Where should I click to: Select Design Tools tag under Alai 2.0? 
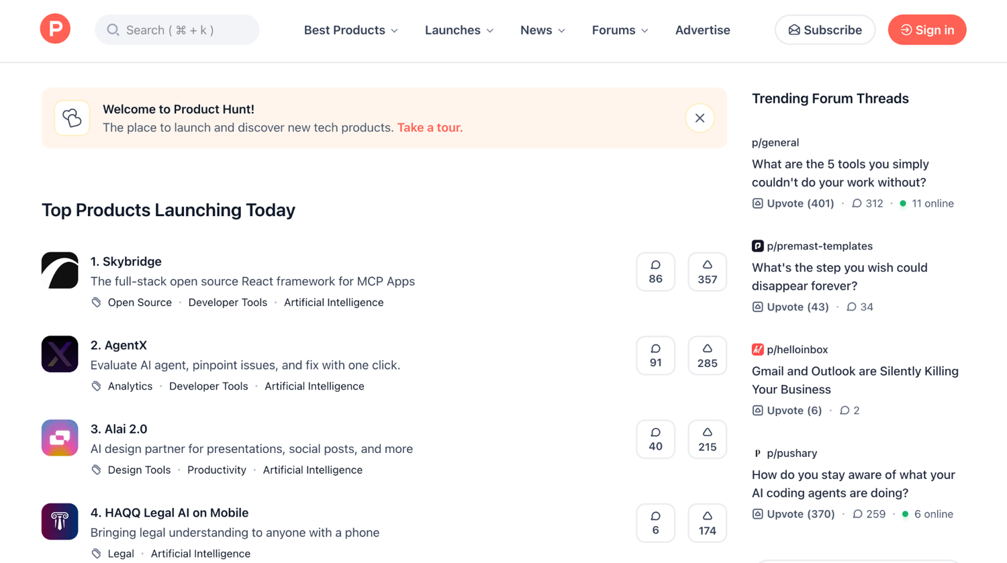[139, 470]
